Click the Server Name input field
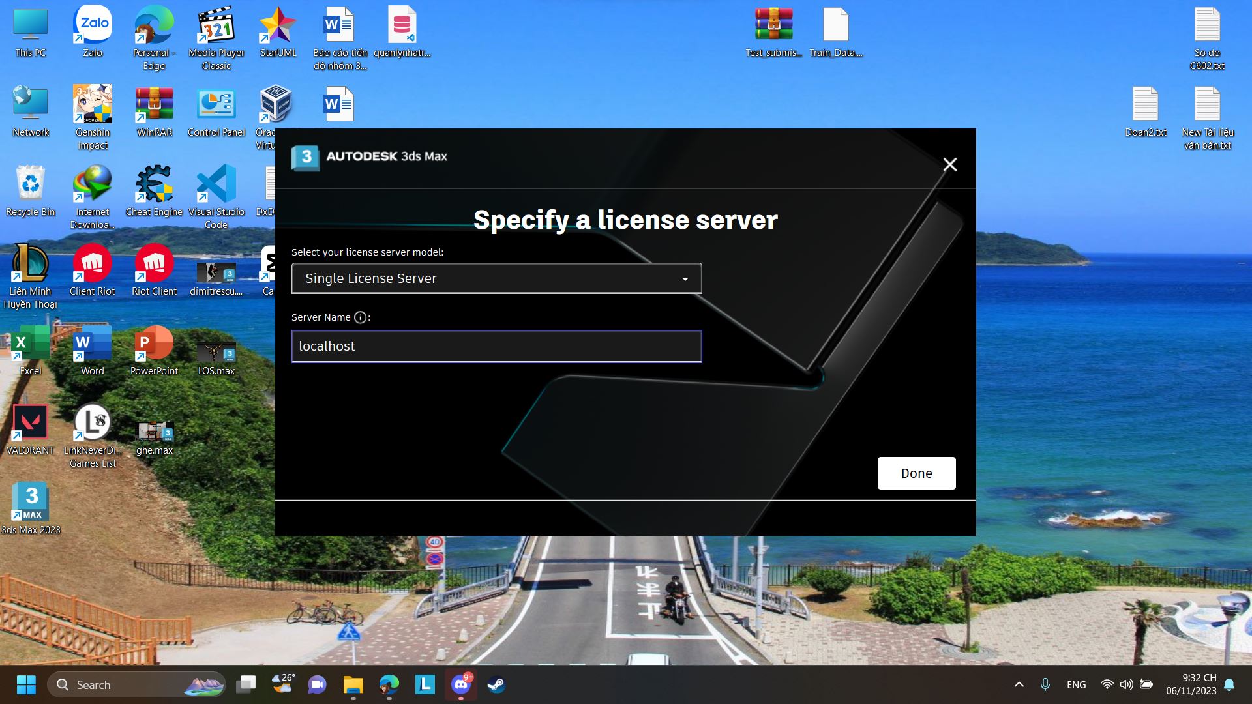The width and height of the screenshot is (1252, 704). coord(496,346)
